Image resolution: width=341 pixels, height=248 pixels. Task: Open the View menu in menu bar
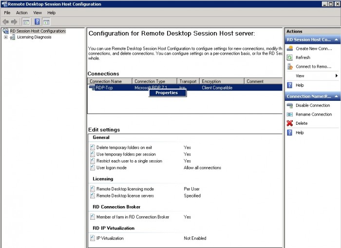click(x=38, y=13)
